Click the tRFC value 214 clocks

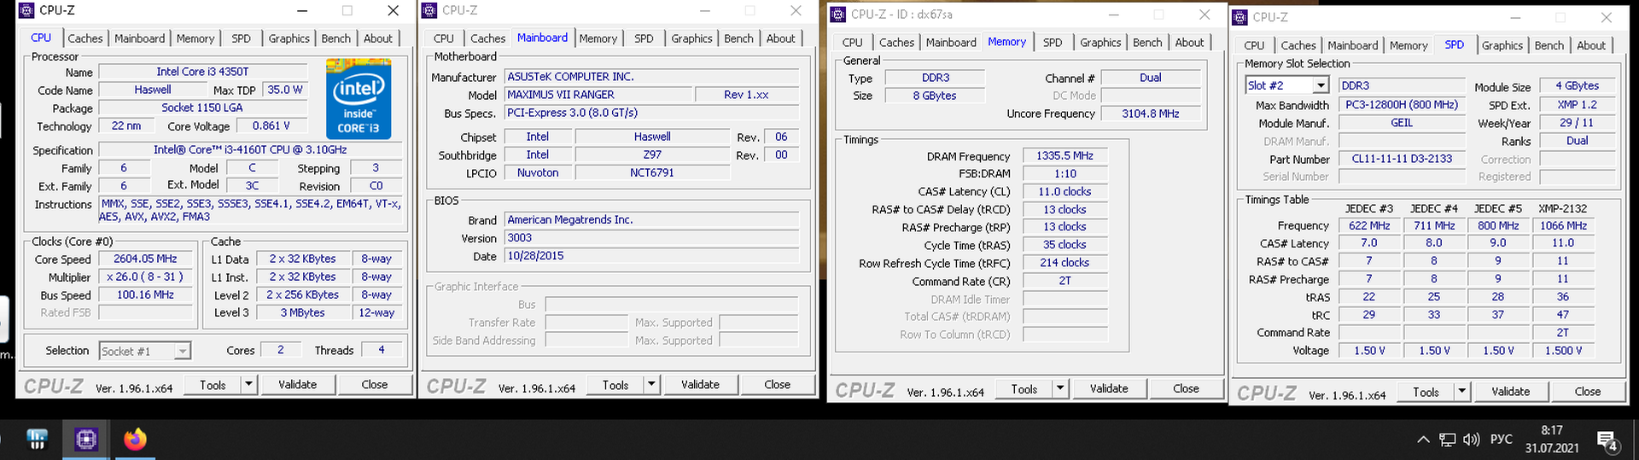tap(1064, 263)
